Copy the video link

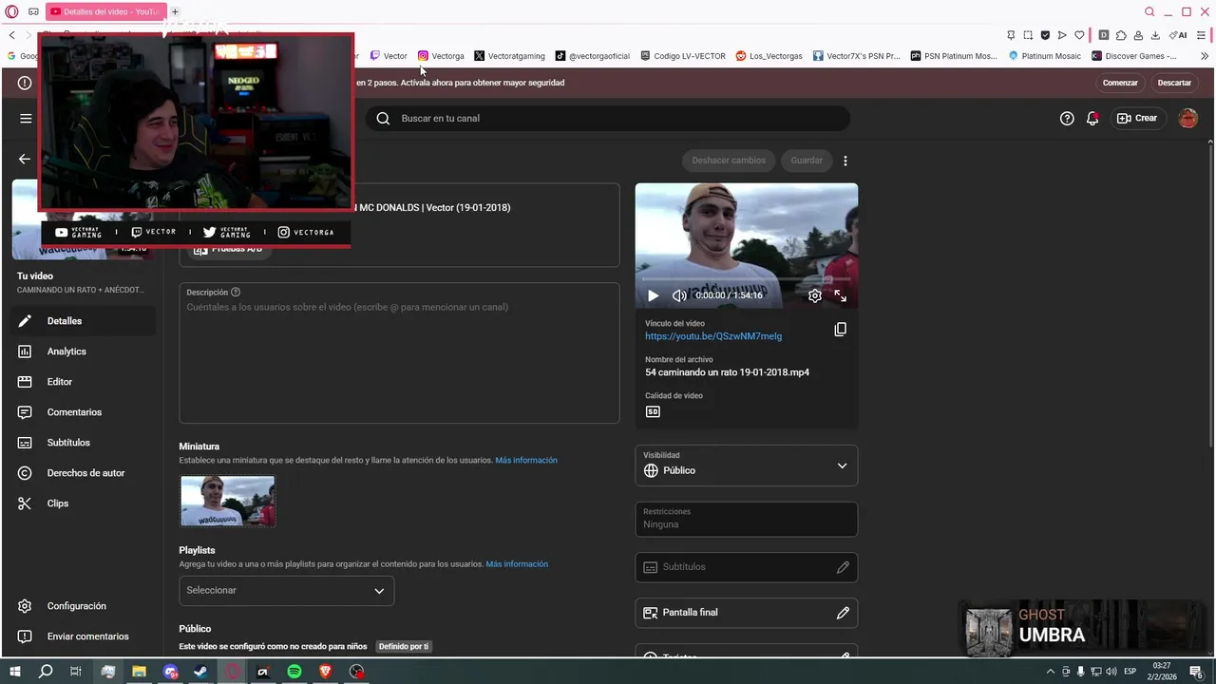(840, 330)
